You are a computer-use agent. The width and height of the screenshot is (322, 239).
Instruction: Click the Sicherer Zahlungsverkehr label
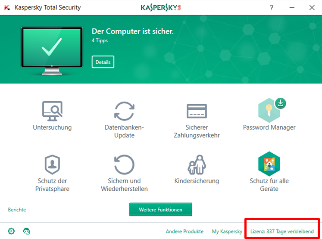(197, 131)
